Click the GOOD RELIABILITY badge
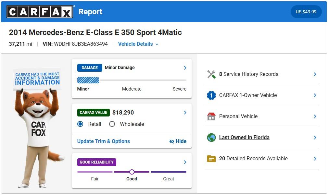This screenshot has height=195, width=329. click(96, 162)
